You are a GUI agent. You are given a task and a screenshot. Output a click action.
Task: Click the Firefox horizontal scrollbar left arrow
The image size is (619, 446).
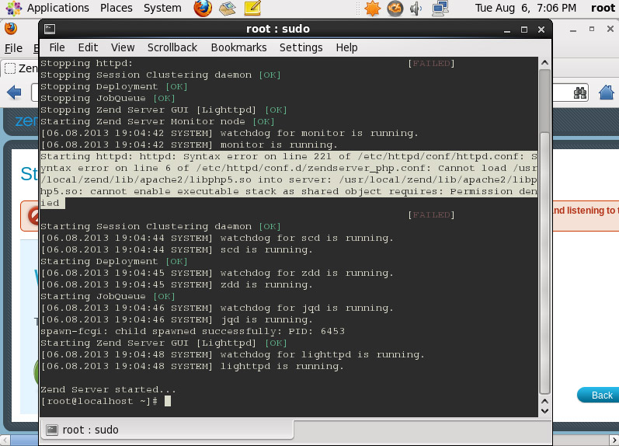pyautogui.click(x=5, y=440)
